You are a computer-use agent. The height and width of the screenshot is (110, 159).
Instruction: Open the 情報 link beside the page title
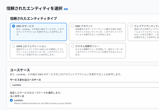[x=66, y=9]
